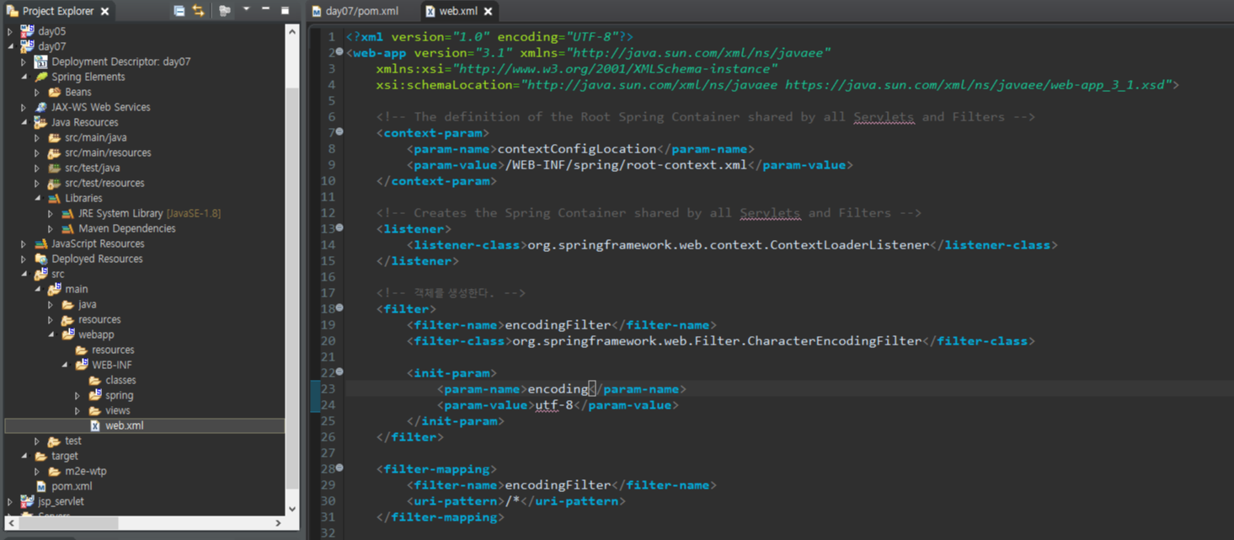Expand the Beans node

click(x=37, y=92)
